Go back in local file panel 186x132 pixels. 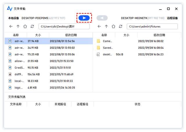(x=11, y=26)
